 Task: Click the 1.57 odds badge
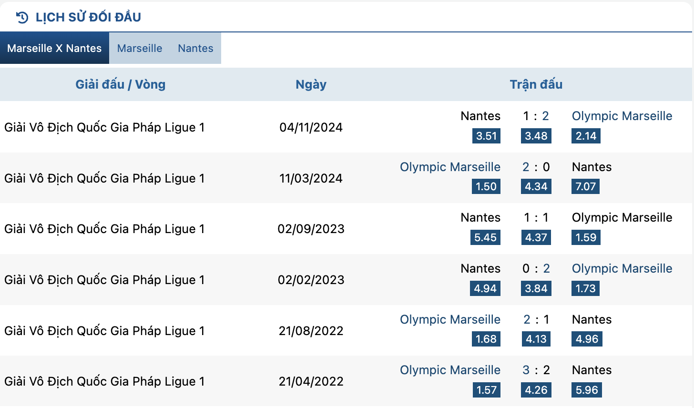pos(487,390)
